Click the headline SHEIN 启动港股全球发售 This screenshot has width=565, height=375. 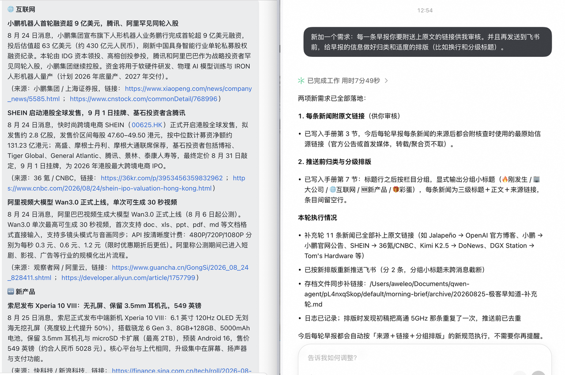click(x=96, y=113)
